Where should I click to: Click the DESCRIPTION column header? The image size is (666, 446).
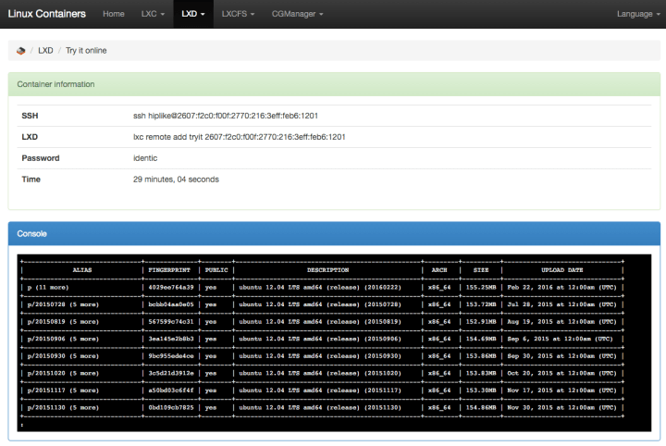point(327,270)
